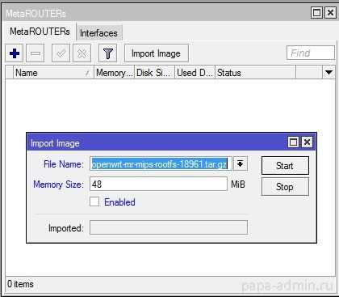The height and width of the screenshot is (297, 339).
Task: Close the Import Image dialog
Action: coord(307,142)
